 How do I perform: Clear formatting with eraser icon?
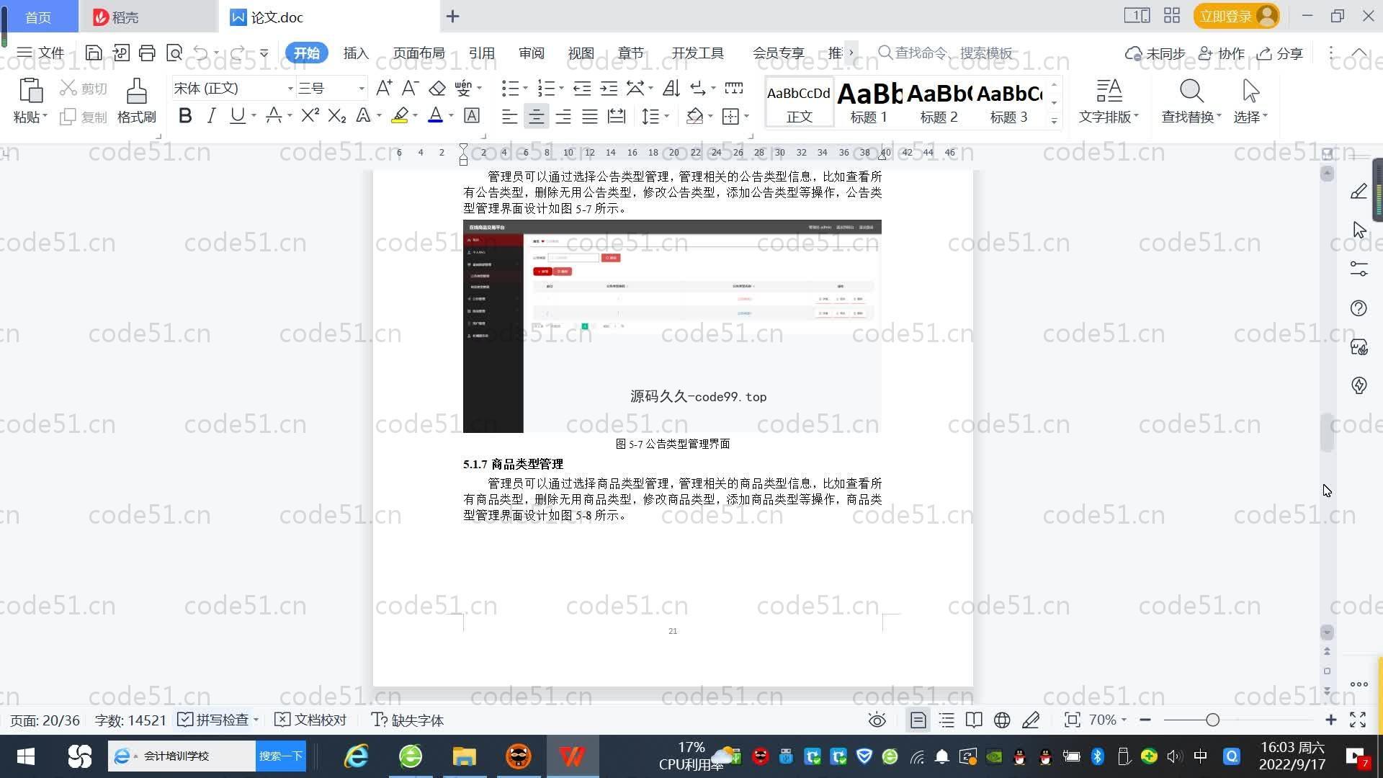tap(437, 88)
